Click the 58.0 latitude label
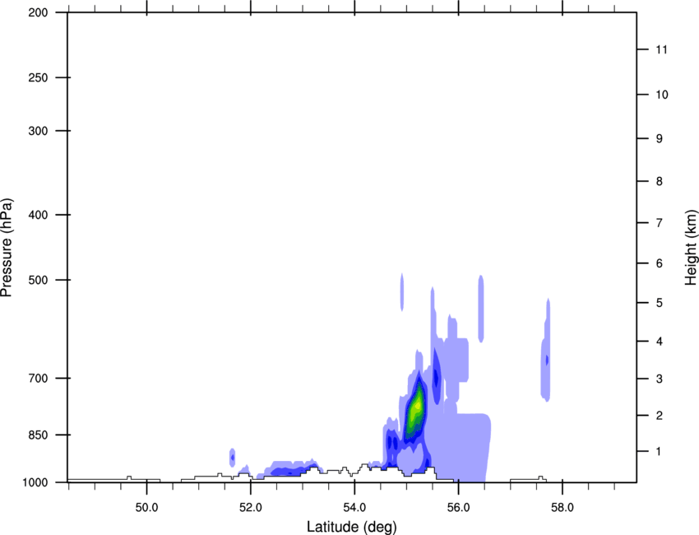 (562, 508)
